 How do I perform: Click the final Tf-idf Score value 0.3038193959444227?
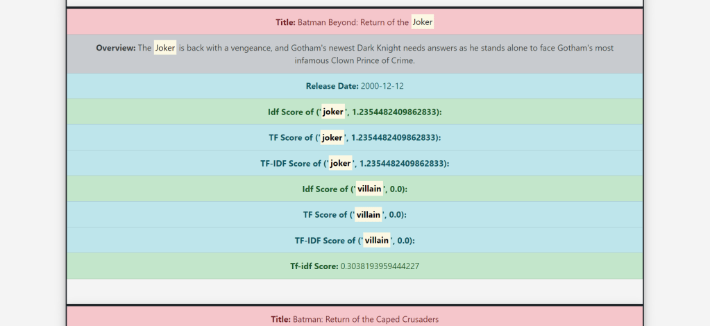(x=380, y=266)
